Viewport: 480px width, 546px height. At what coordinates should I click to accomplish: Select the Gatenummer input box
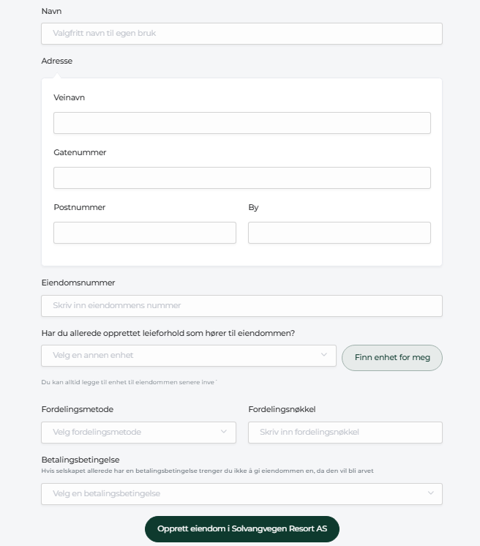pyautogui.click(x=242, y=178)
